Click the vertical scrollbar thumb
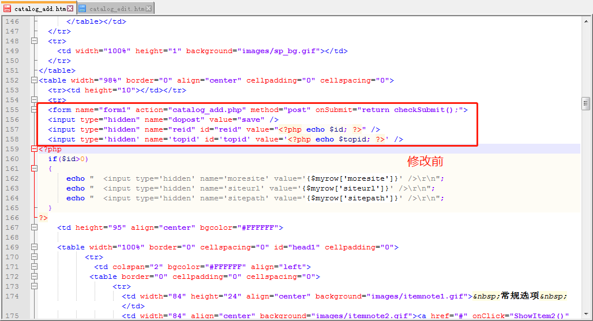 click(x=586, y=104)
